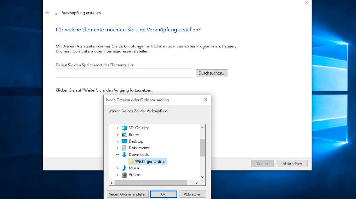Screen dimensions: 356x199
Task: Click the vertical scrollbar thumb in tree
Action: (202, 147)
